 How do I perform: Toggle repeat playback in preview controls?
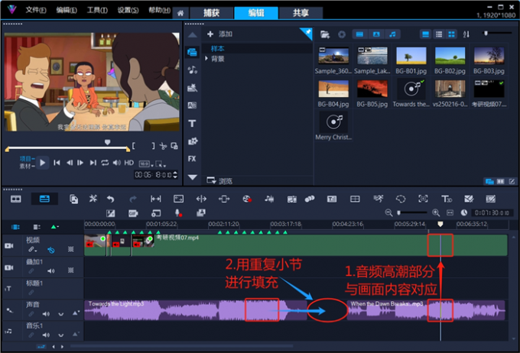(106, 163)
